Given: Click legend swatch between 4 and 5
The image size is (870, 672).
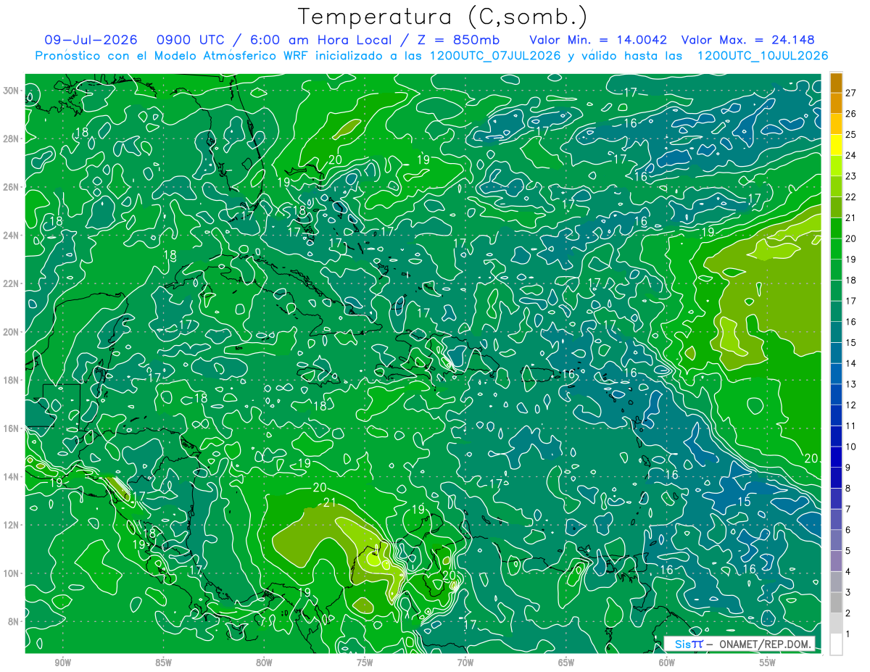Looking at the screenshot, I should (x=836, y=561).
